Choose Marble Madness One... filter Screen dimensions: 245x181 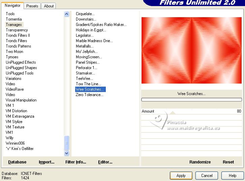pos(94,41)
